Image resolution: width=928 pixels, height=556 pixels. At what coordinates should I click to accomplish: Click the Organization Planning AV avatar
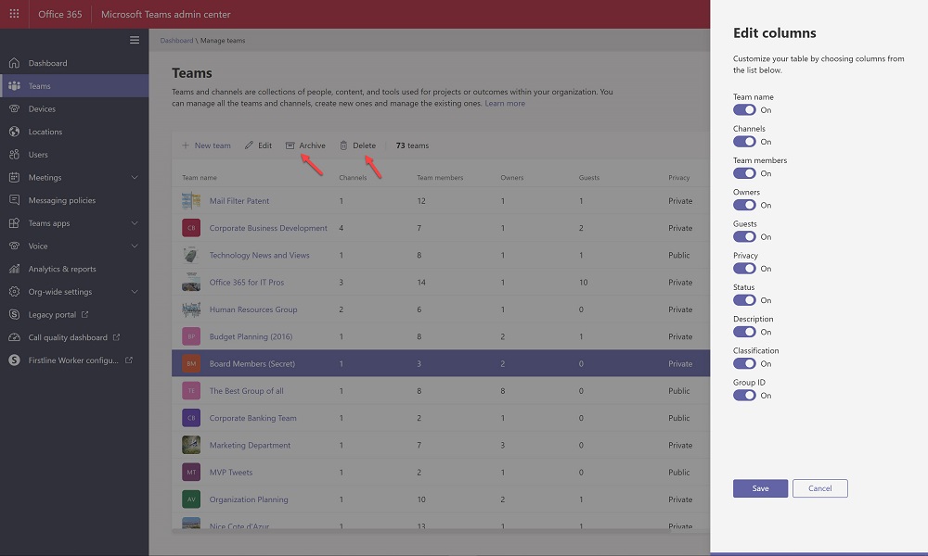pos(190,499)
